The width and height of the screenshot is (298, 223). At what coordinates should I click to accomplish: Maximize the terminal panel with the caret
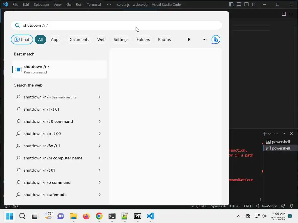pos(283,134)
